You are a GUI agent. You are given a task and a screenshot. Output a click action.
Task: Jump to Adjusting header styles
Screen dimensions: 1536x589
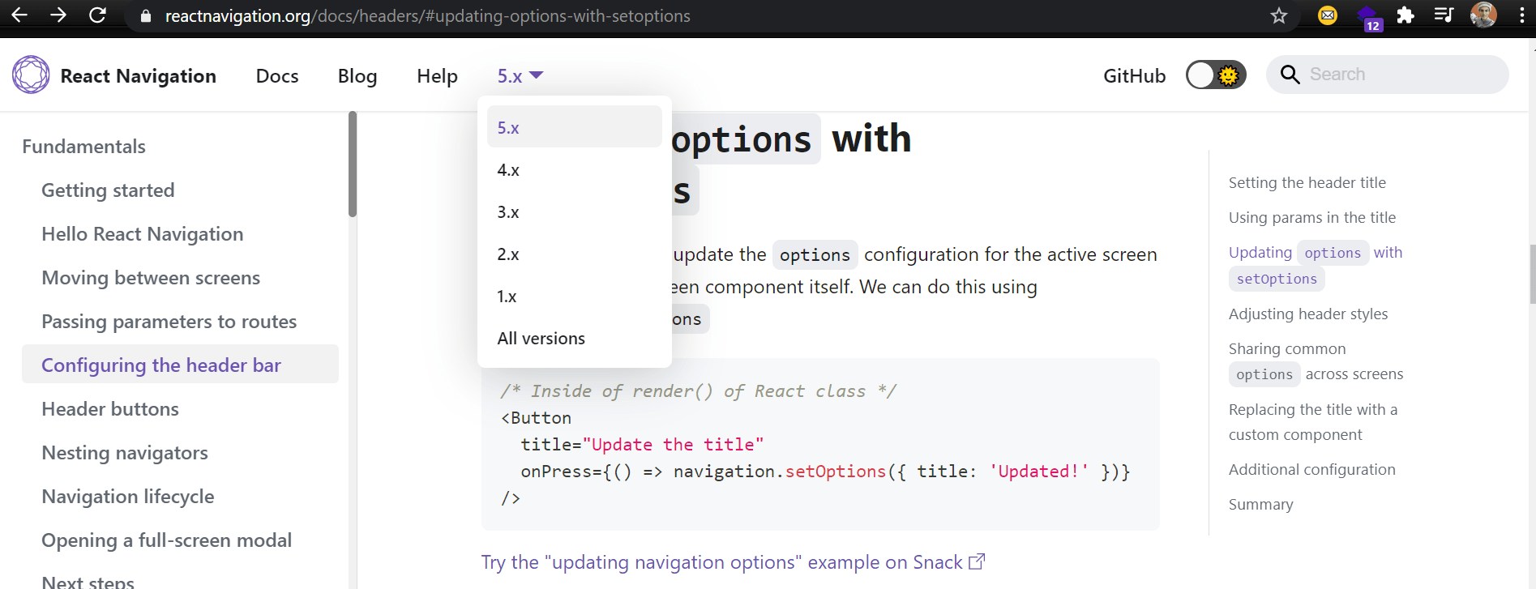pos(1307,314)
